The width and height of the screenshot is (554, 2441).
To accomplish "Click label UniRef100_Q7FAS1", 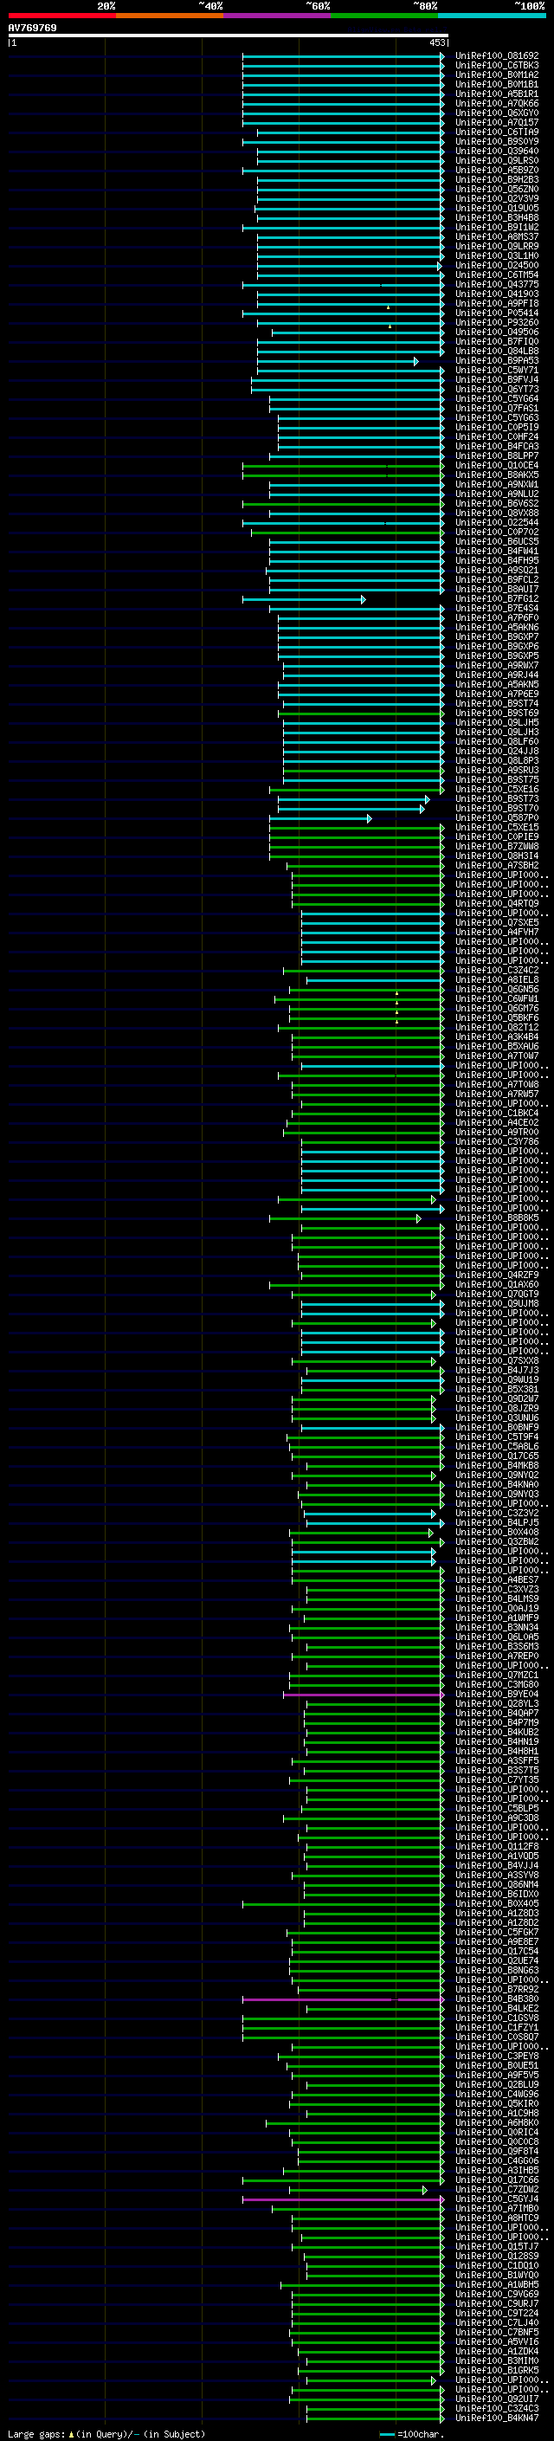I will [x=496, y=408].
